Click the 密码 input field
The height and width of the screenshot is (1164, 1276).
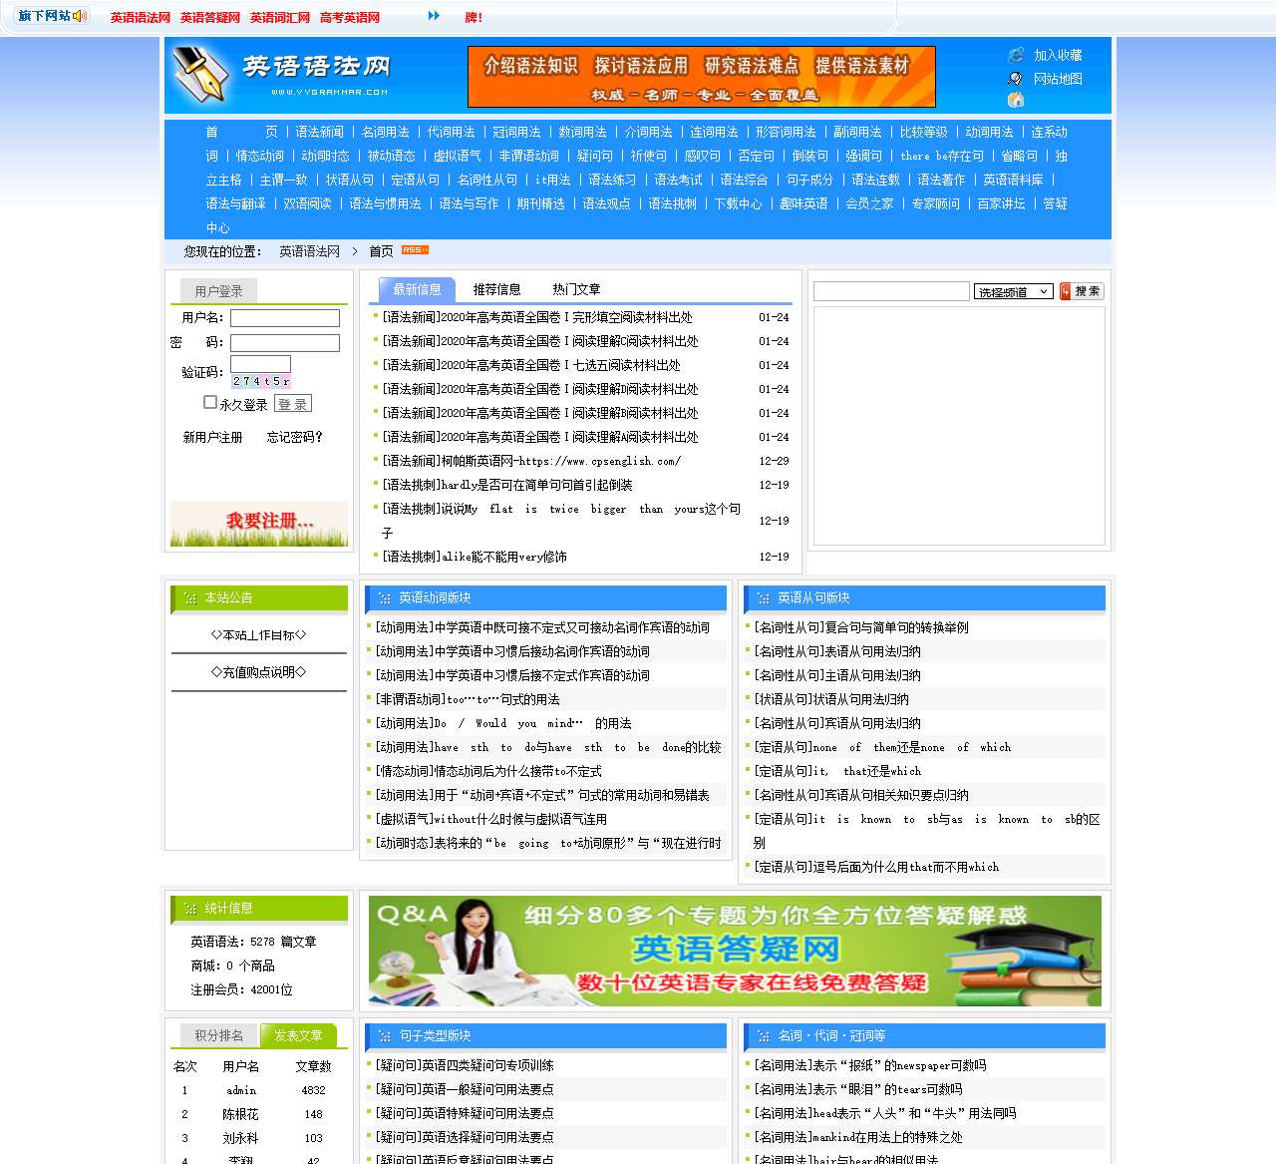point(285,343)
